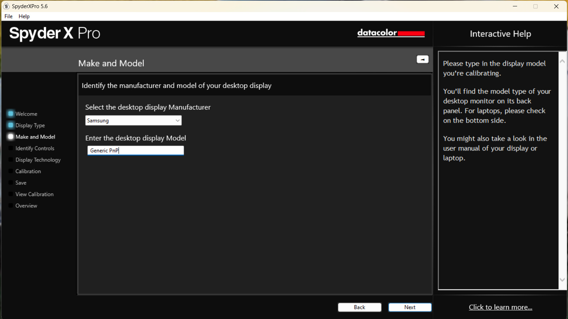Click the Back button

click(x=359, y=307)
